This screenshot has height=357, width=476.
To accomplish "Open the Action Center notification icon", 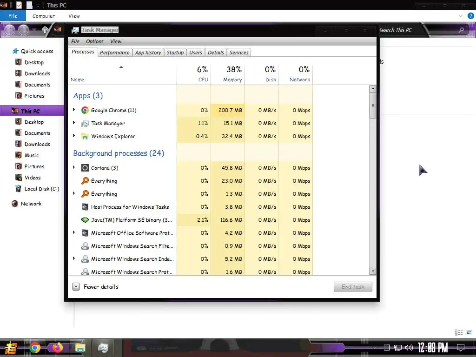I will coord(461,348).
